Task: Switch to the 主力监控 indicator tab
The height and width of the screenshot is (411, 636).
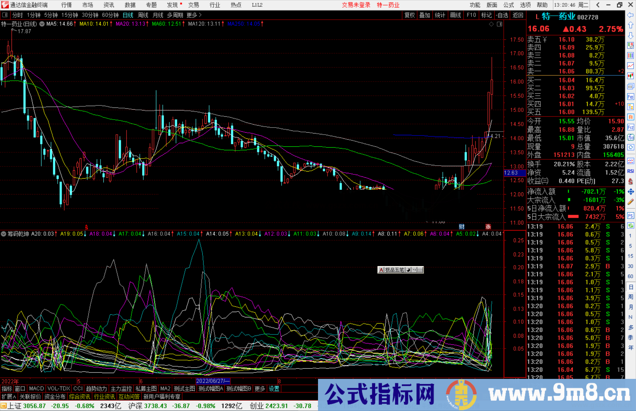Action: (x=121, y=389)
